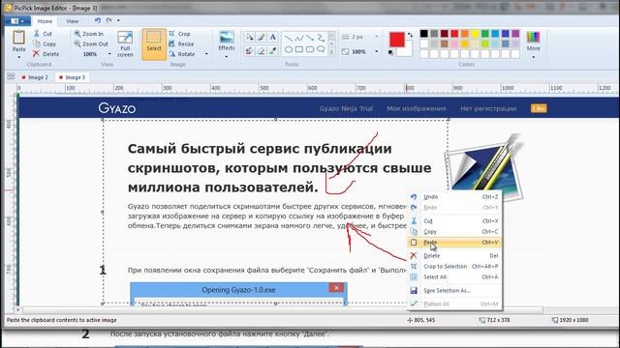Screen dimensions: 620x348
Task: Click the red foreground color box
Action: pos(397,39)
